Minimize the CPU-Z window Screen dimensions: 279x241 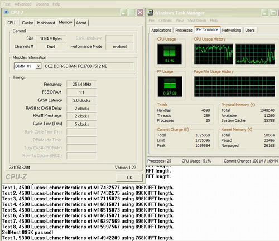124,12
